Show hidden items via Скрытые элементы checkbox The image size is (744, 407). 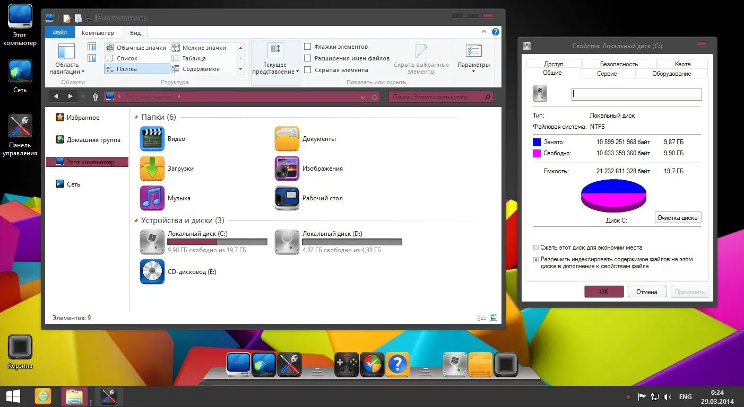[307, 69]
